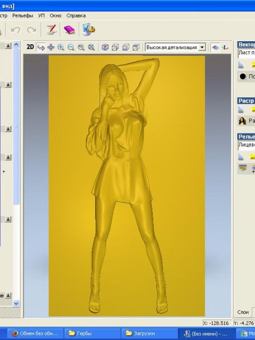Toggle the black vector layer visibility circle
255x340 pixels.
click(x=243, y=76)
